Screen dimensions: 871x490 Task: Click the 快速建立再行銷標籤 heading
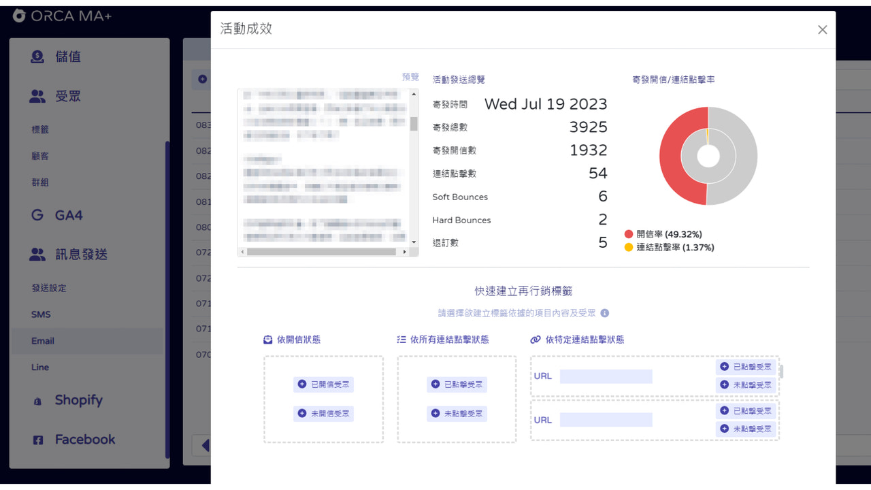pos(523,291)
